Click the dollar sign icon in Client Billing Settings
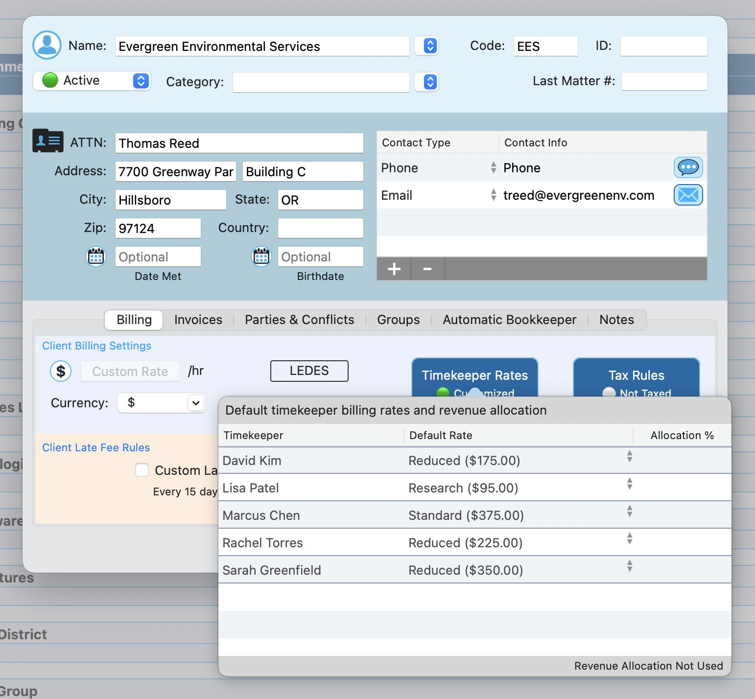 tap(61, 371)
